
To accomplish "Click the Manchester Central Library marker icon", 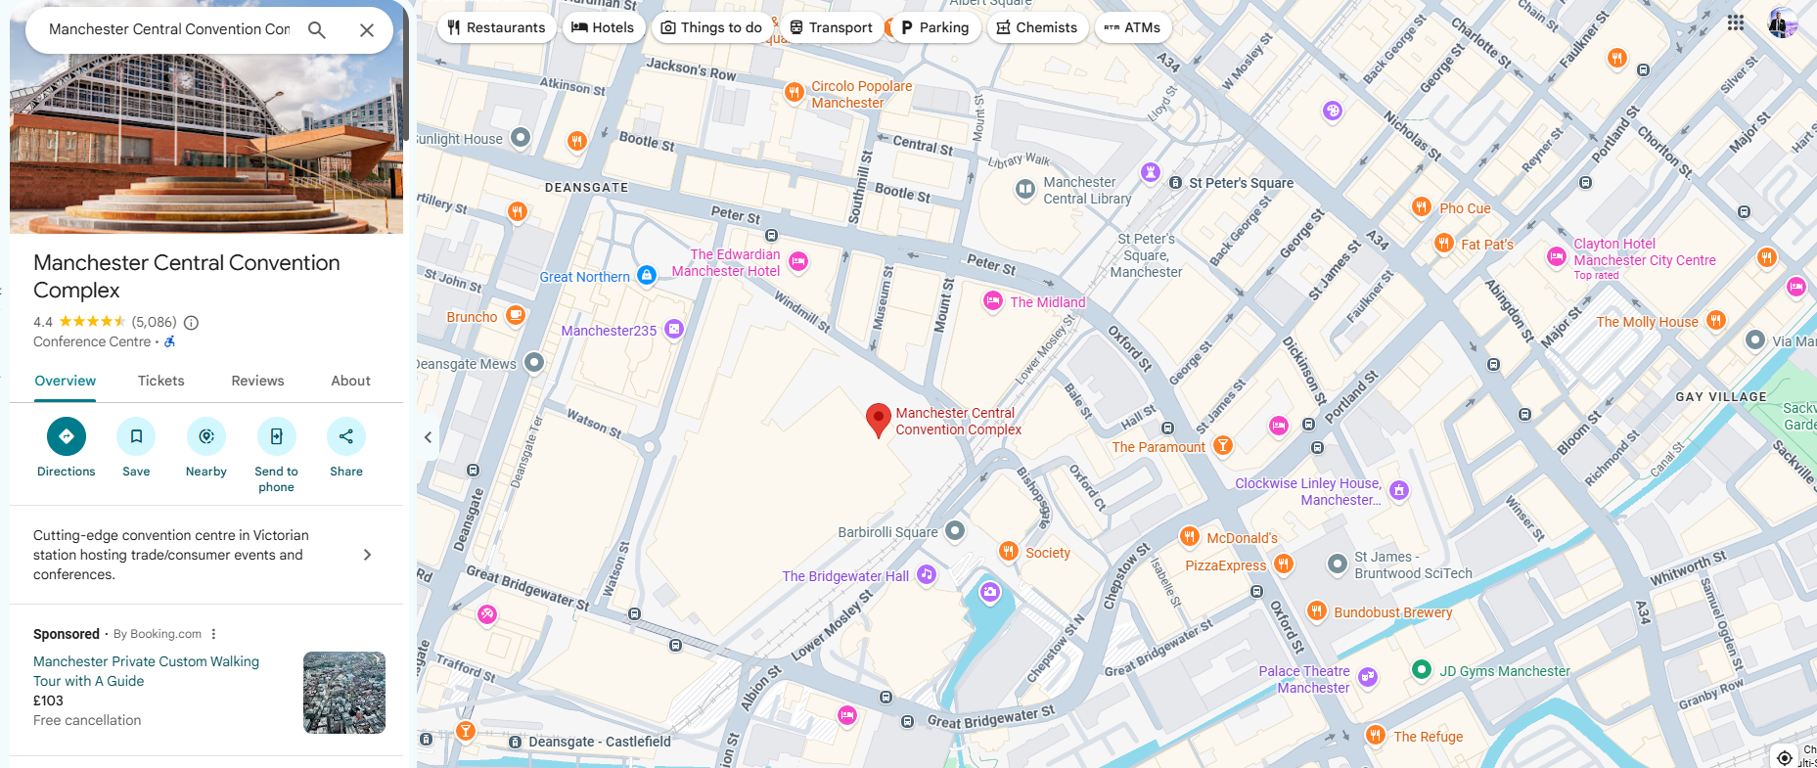I will pos(1024,189).
